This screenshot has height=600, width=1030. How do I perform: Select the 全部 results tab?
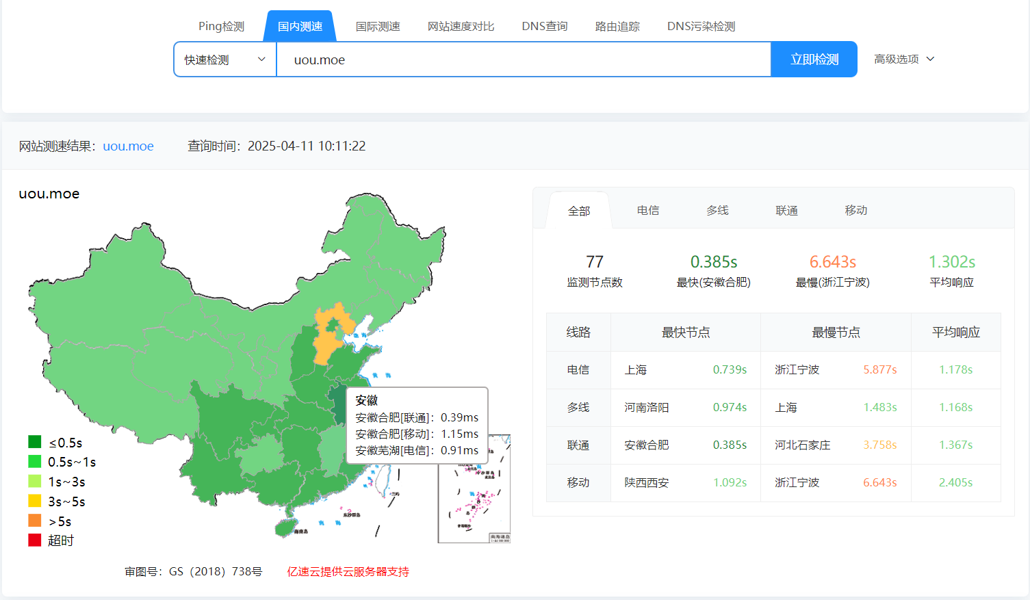click(x=579, y=211)
